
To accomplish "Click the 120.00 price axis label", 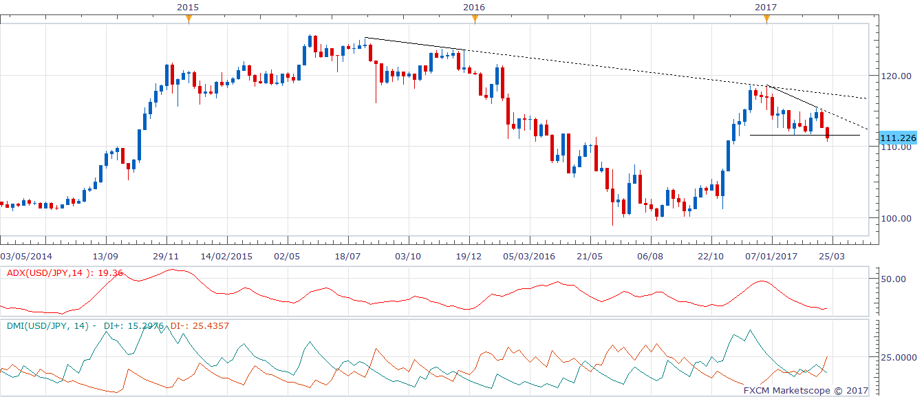I will point(898,78).
